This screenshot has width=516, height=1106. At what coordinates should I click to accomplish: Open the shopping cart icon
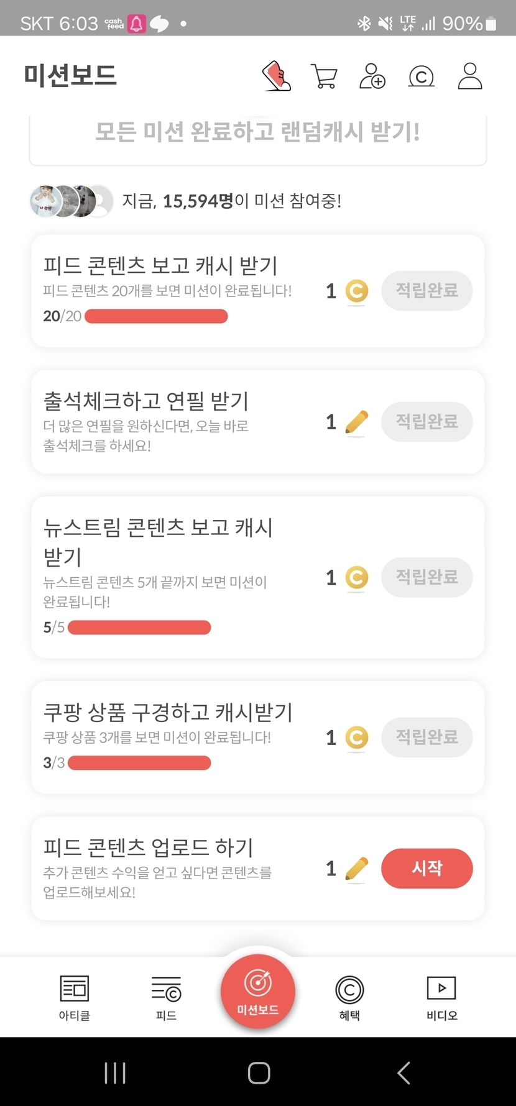(x=324, y=76)
